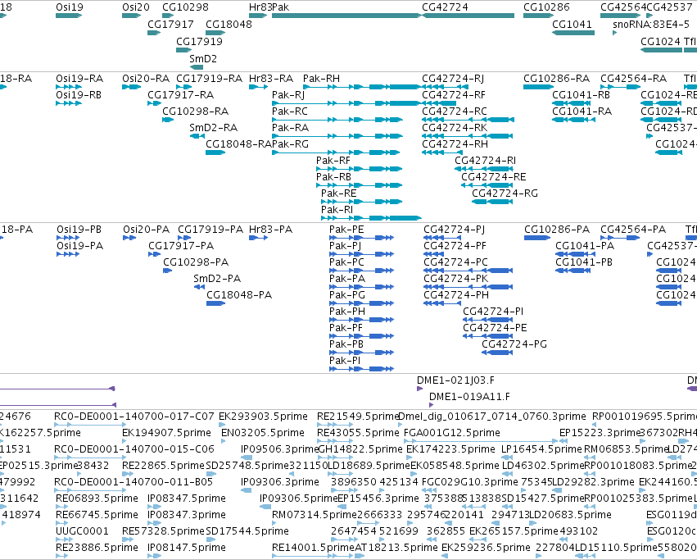Click the Pak-PJ protein label
Screen dimensions: 697x560
coord(346,246)
